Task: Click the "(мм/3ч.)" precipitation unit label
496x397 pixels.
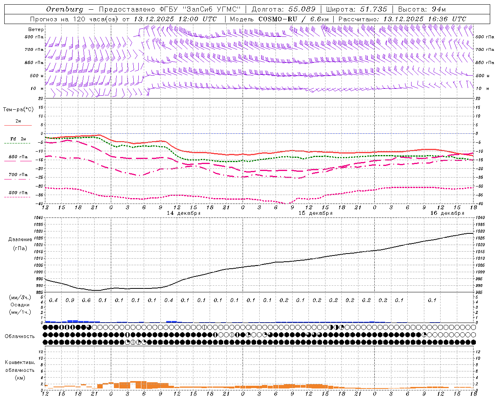Action: pos(20,297)
